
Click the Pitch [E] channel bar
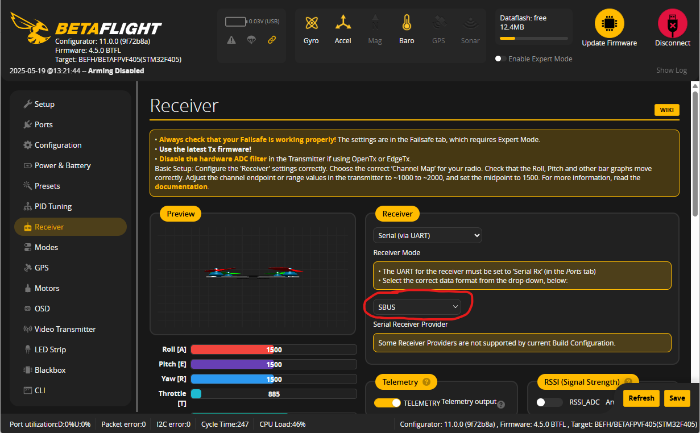point(274,364)
